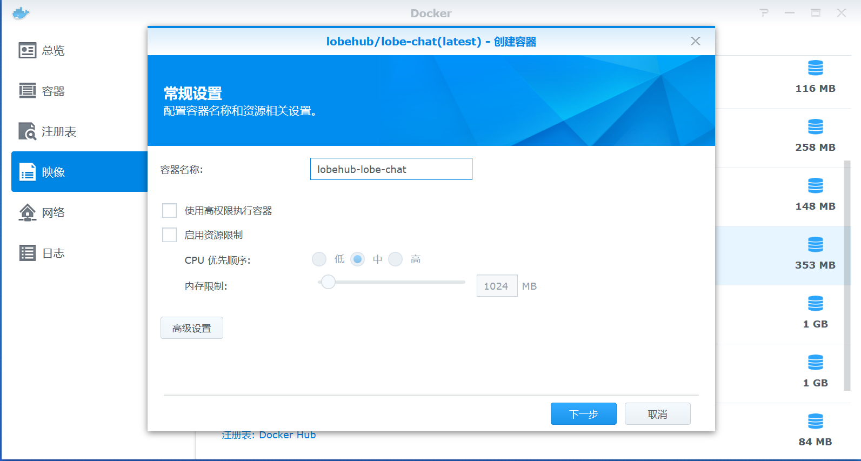This screenshot has width=861, height=461.
Task: Click the 内存限制 memory slider handle
Action: (x=328, y=282)
